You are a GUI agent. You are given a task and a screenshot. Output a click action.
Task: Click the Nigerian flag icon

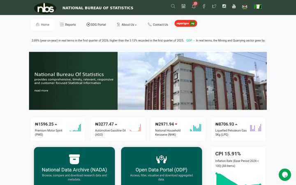click(258, 7)
